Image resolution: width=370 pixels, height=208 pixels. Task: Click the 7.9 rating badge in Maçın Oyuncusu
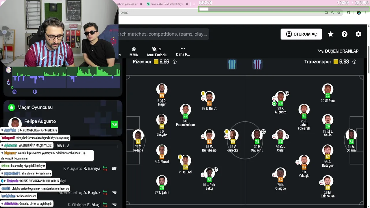[x=114, y=125]
